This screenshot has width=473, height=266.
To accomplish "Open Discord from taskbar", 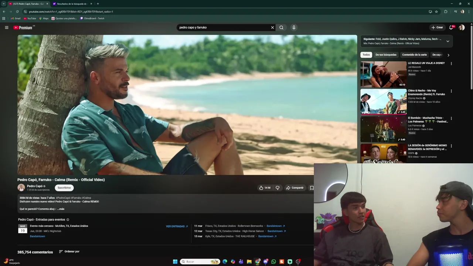I will [x=265, y=262].
